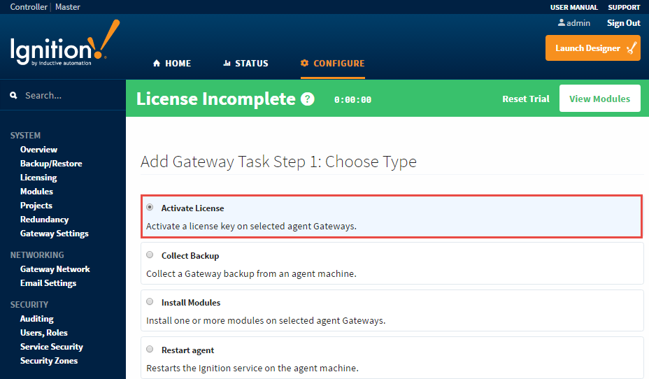Click the Reset Trial link
649x379 pixels.
tap(525, 99)
